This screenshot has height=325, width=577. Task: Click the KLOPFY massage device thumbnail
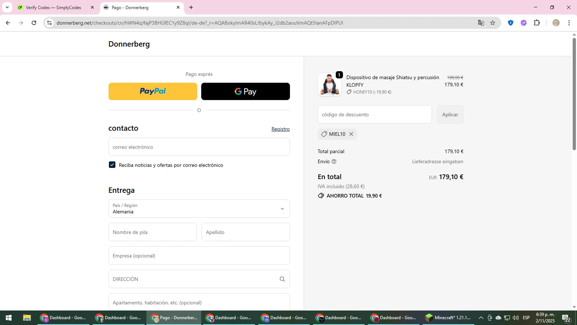tap(329, 84)
